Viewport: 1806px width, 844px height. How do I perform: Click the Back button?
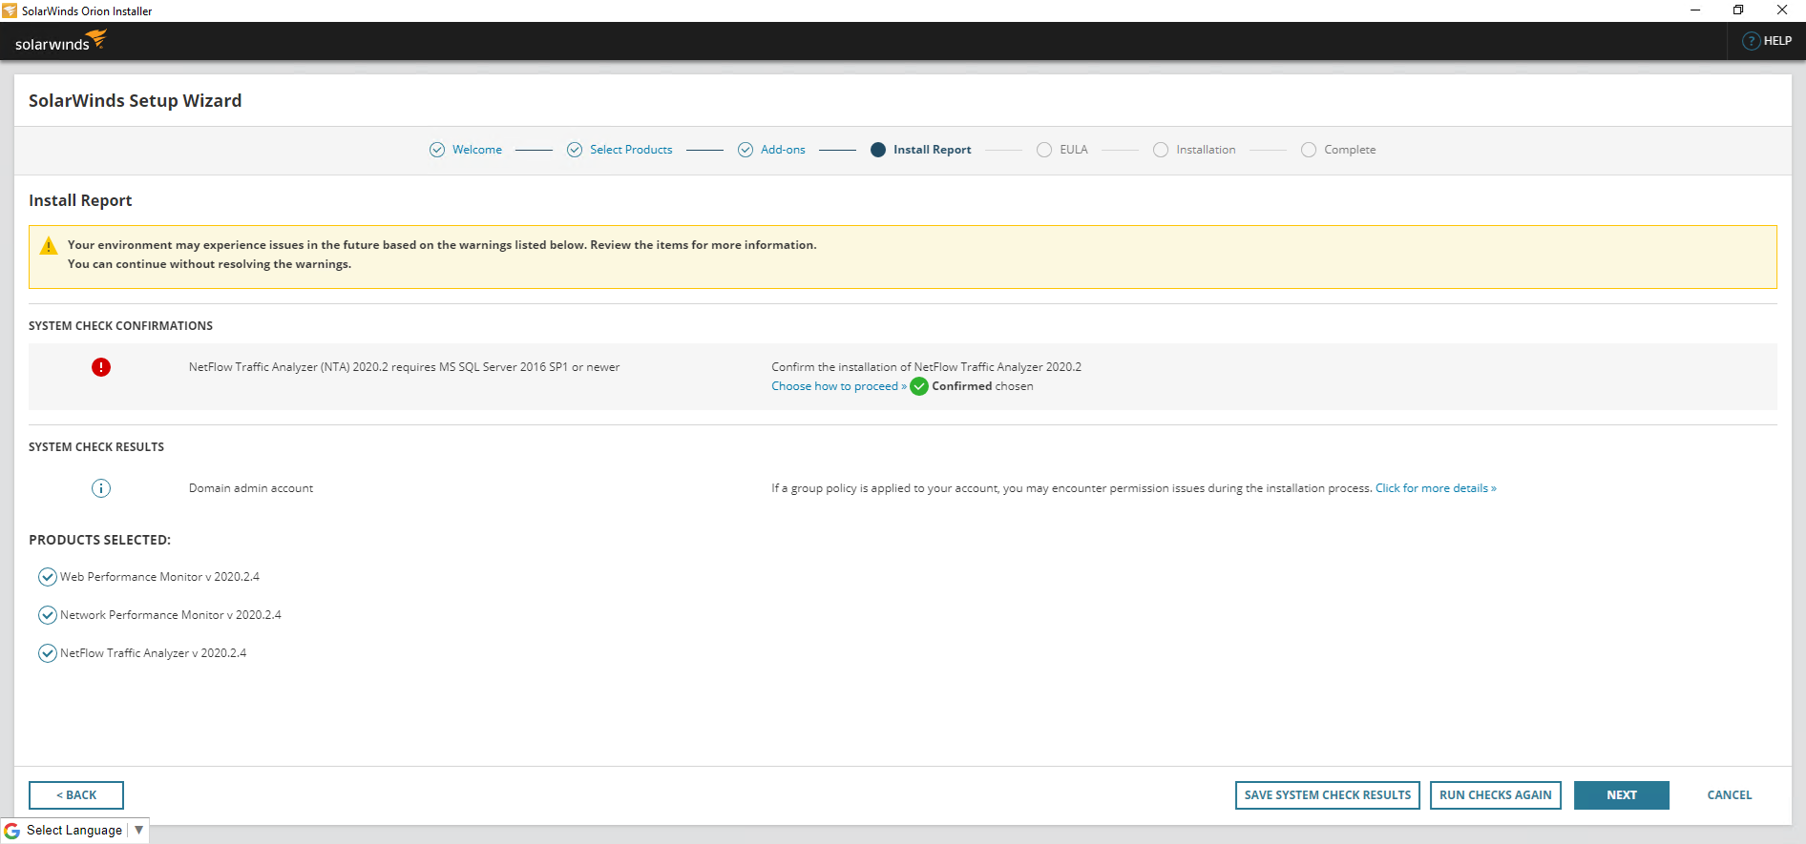click(x=76, y=795)
